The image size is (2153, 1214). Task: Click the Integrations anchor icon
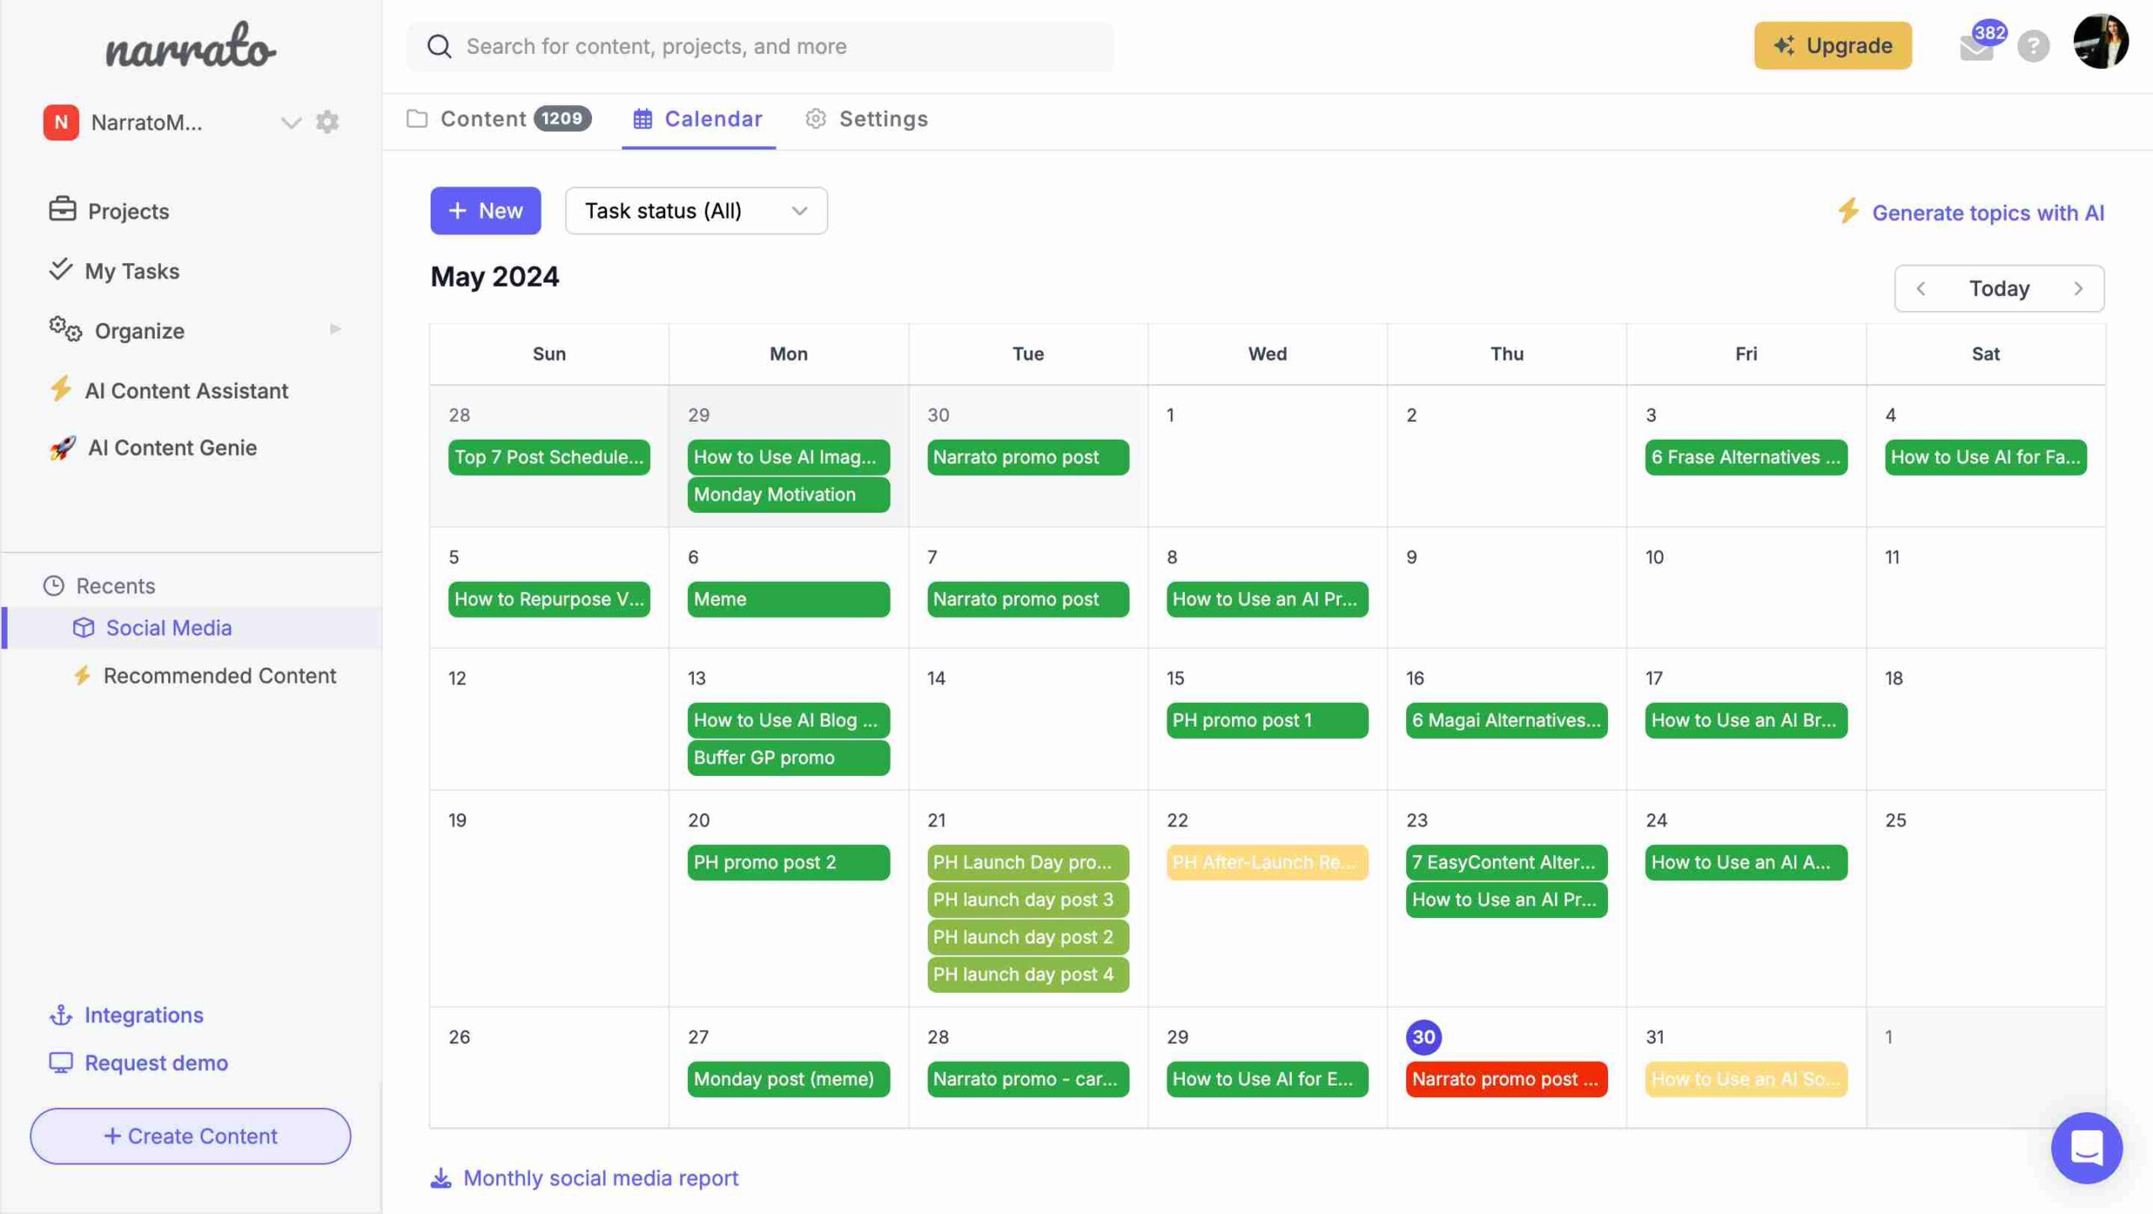click(59, 1015)
